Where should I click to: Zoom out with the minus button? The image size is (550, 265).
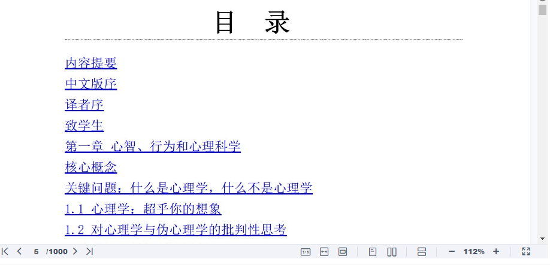point(452,252)
